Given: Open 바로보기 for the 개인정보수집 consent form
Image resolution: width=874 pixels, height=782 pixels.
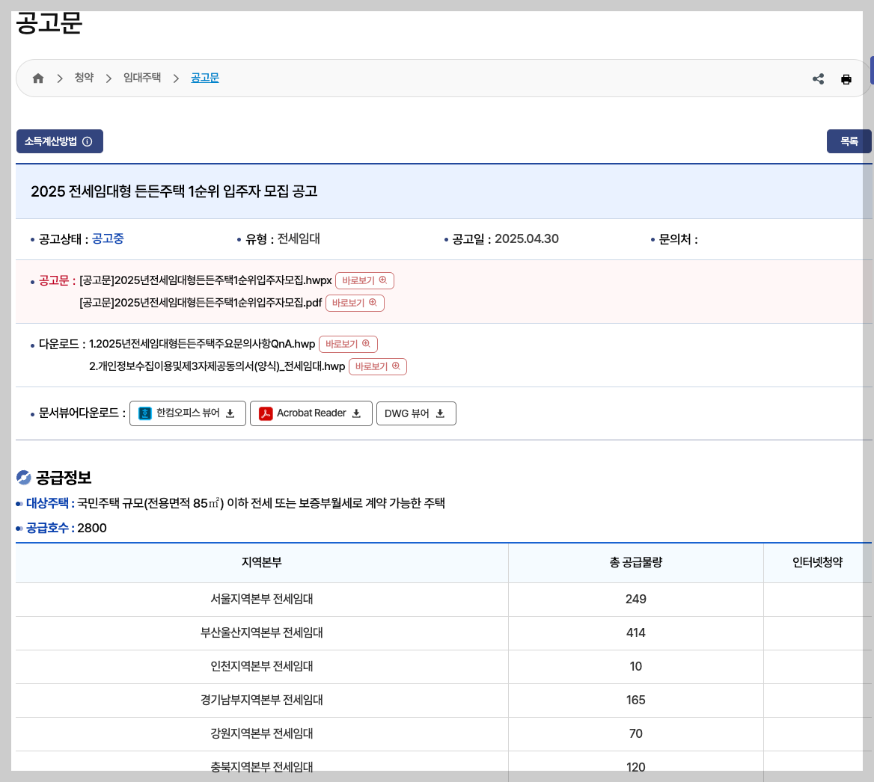Looking at the screenshot, I should 378,366.
